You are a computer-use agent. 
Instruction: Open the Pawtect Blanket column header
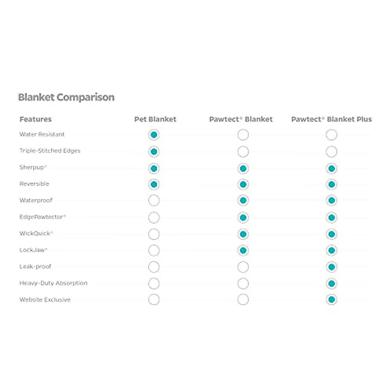point(241,119)
